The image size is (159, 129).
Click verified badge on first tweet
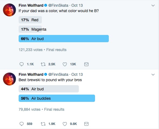pos(46,5)
